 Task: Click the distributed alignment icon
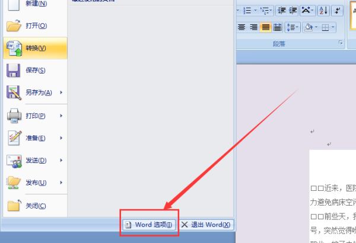[x=278, y=27]
